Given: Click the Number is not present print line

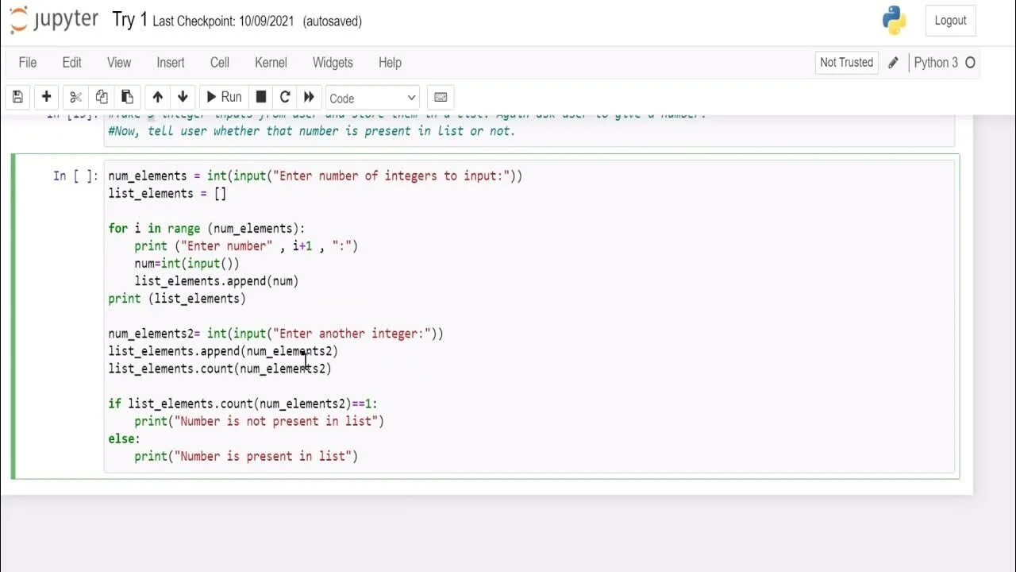Looking at the screenshot, I should [x=259, y=421].
